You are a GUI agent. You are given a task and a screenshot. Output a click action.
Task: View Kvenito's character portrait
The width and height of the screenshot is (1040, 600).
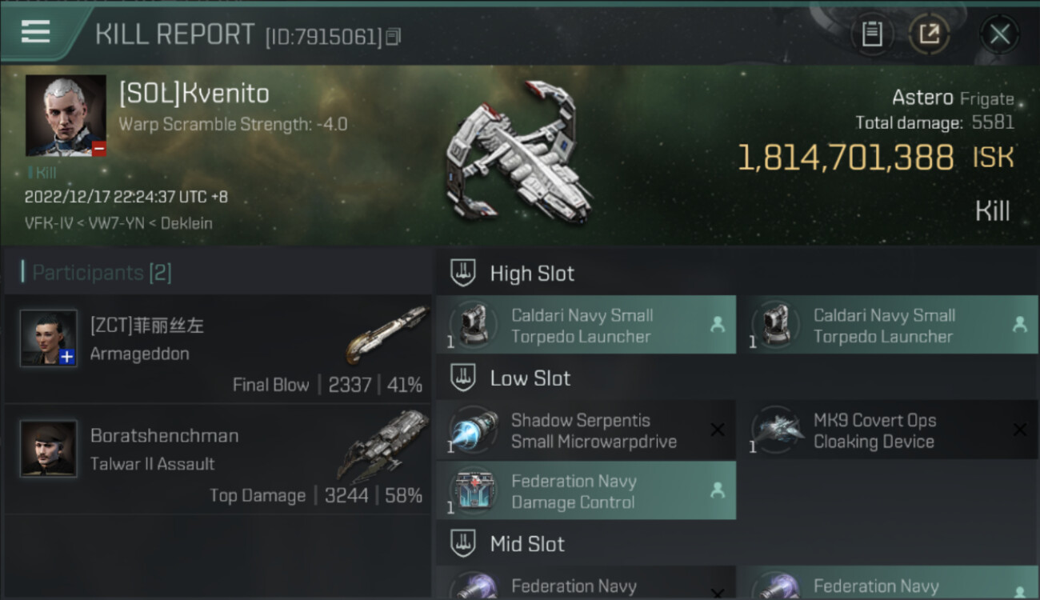(x=66, y=116)
